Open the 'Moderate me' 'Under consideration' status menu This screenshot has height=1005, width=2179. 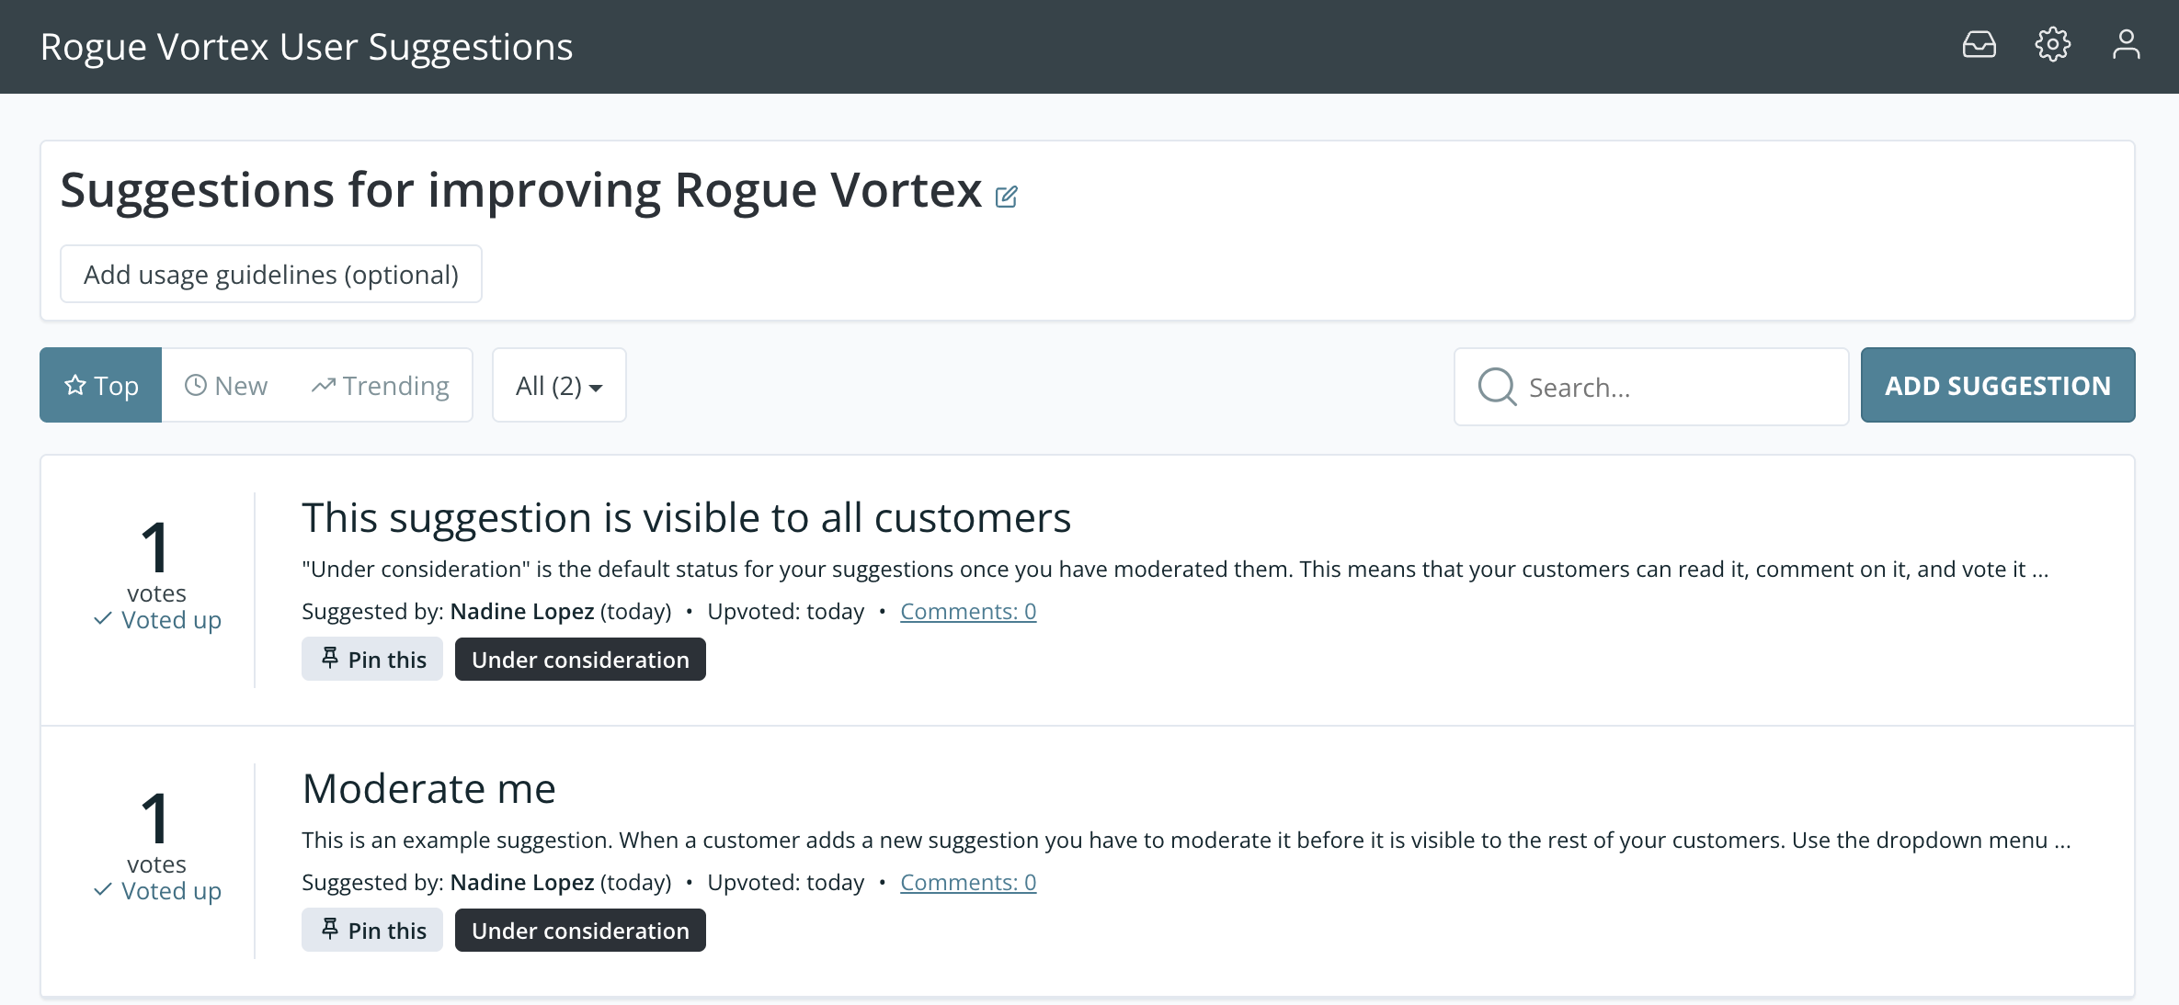[580, 931]
